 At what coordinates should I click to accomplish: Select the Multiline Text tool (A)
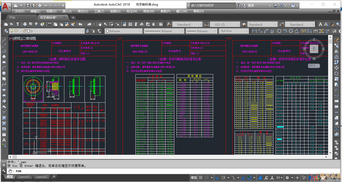click(x=4, y=140)
